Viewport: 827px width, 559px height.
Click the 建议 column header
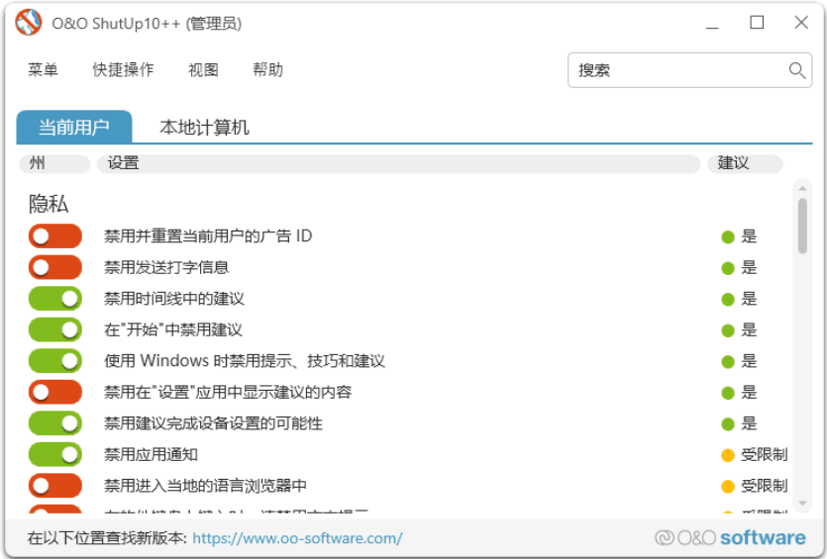pyautogui.click(x=745, y=163)
